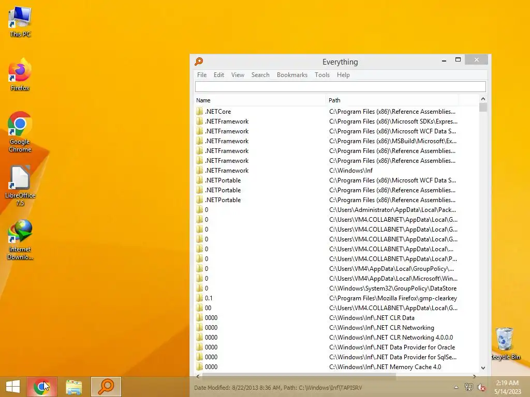Open the Windows Start button
Viewport: 530px width, 397px height.
click(13, 387)
